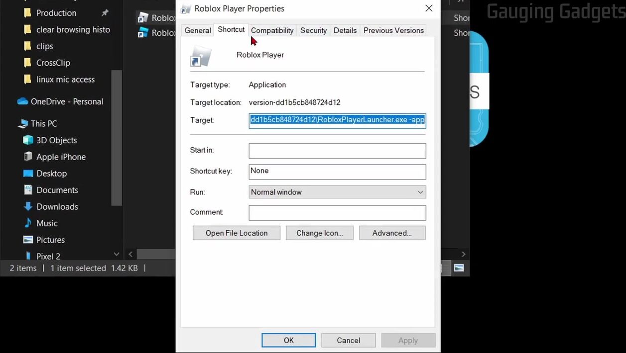Viewport: 626px width, 353px height.
Task: Open the Previous Versions tab
Action: [x=393, y=30]
